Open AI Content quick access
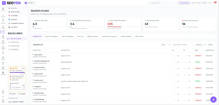This screenshot has width=219, height=105. pyautogui.click(x=14, y=27)
